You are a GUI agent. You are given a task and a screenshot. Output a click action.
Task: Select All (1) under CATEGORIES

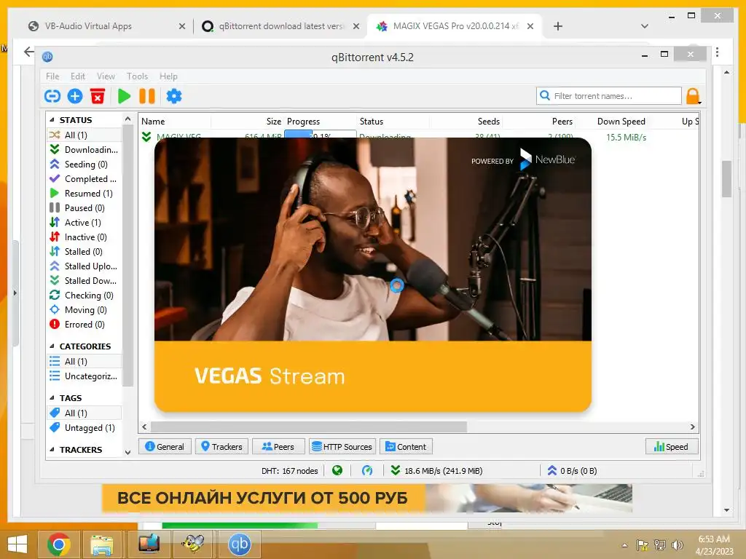click(85, 361)
